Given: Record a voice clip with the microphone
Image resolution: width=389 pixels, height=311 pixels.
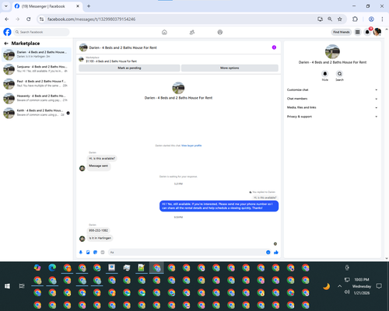Looking at the screenshot, I should click(x=81, y=252).
